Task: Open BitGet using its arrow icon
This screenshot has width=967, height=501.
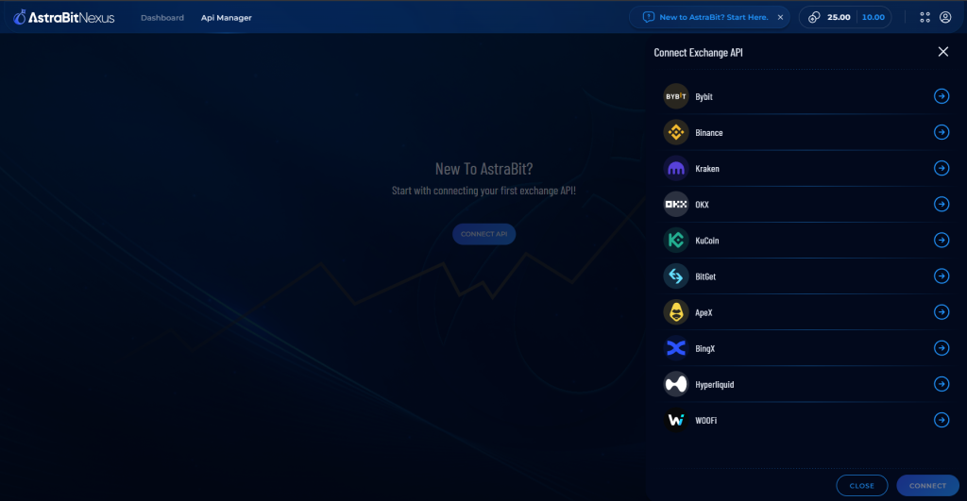Action: point(942,276)
